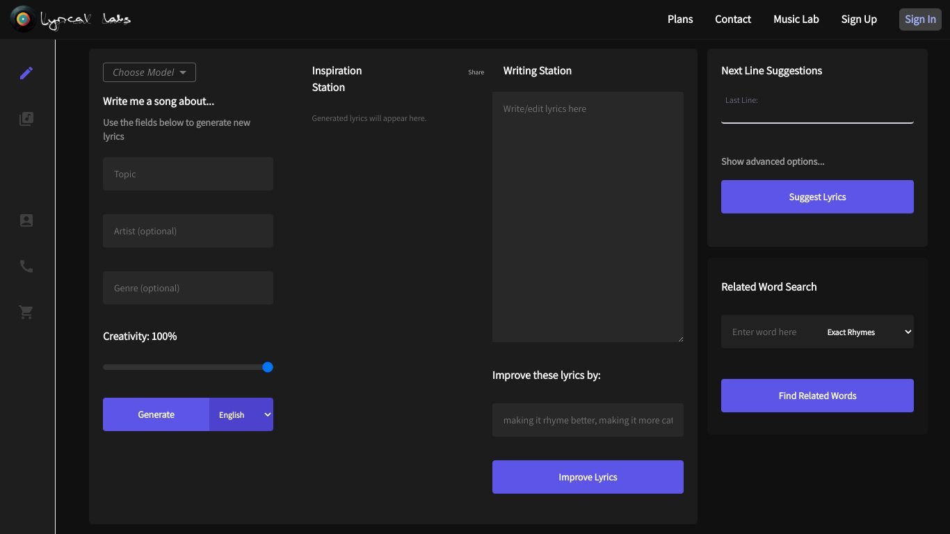Image resolution: width=950 pixels, height=534 pixels.
Task: Click the "Writing Station" heading
Action: click(x=538, y=70)
